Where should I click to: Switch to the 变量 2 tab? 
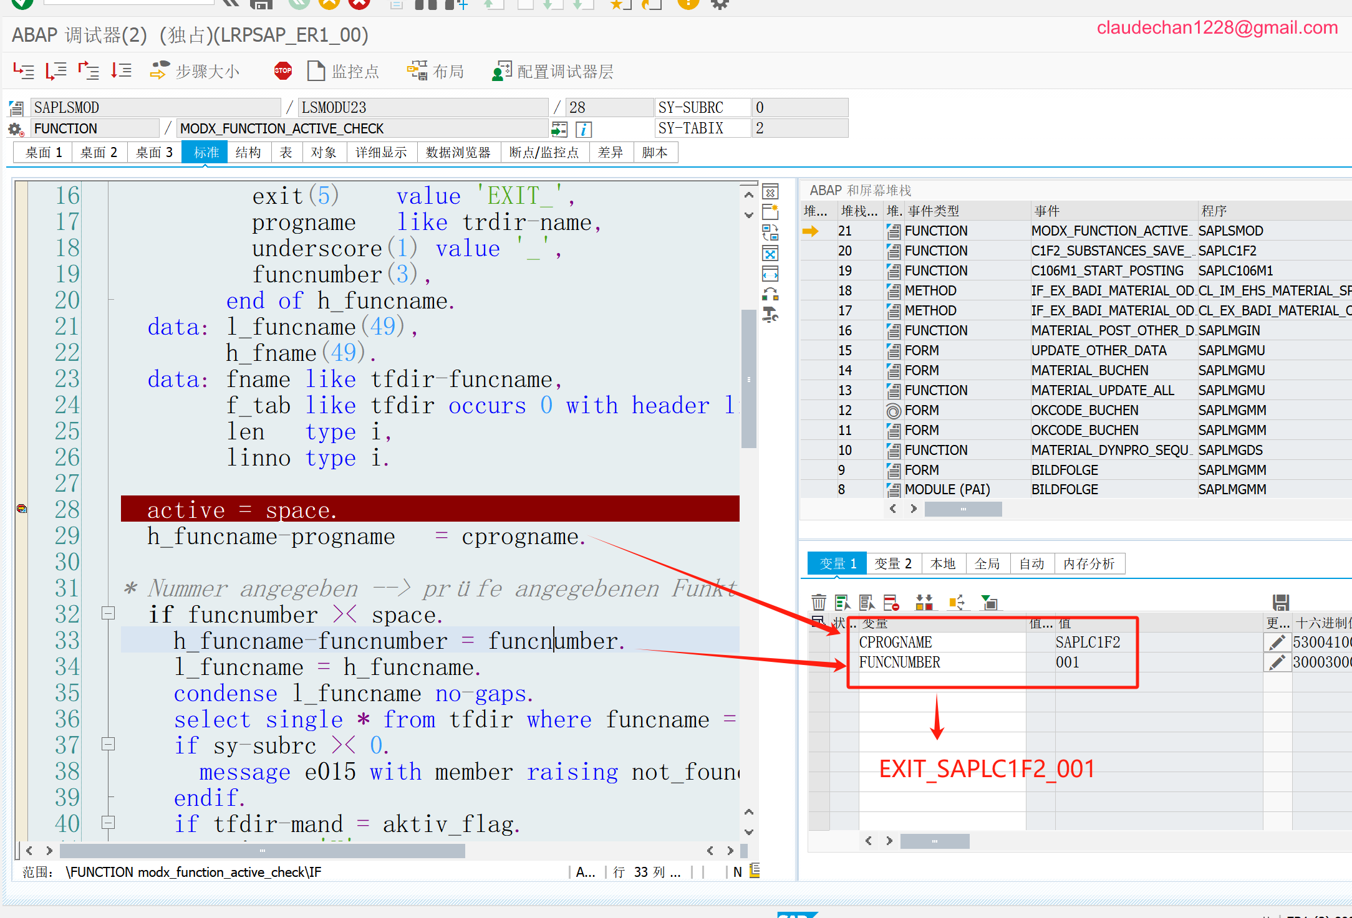tap(892, 563)
